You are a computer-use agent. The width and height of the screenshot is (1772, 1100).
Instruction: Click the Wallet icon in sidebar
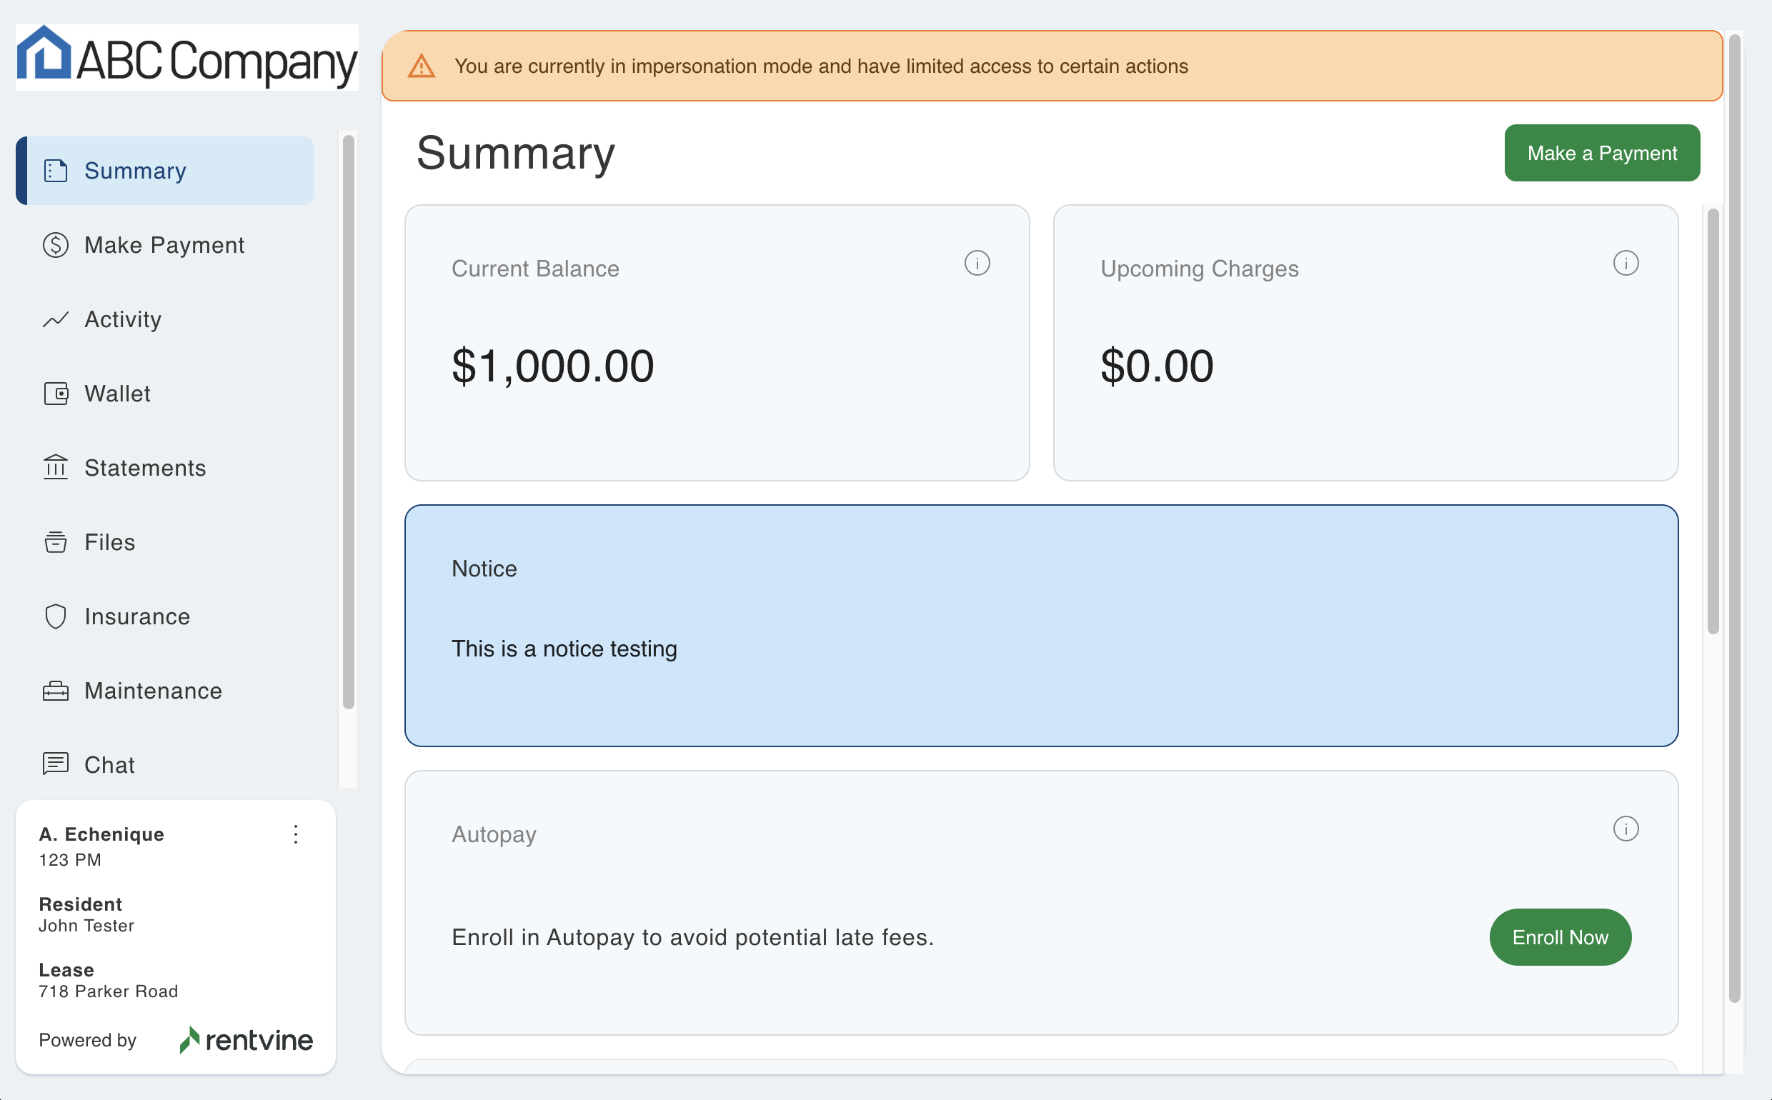(55, 394)
